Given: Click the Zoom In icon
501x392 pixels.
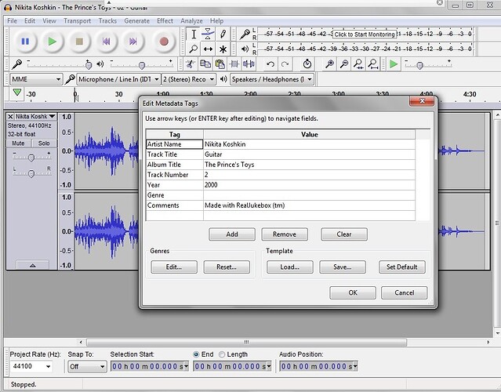Looking at the screenshot, I should click(329, 64).
